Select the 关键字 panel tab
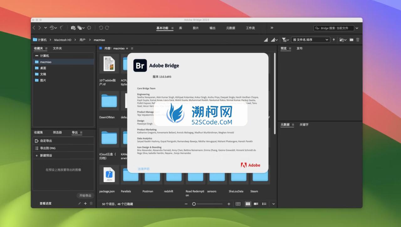The width and height of the screenshot is (401, 227). click(x=304, y=125)
